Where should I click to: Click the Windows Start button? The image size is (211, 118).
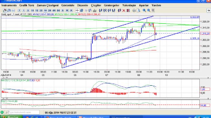coord(11,117)
